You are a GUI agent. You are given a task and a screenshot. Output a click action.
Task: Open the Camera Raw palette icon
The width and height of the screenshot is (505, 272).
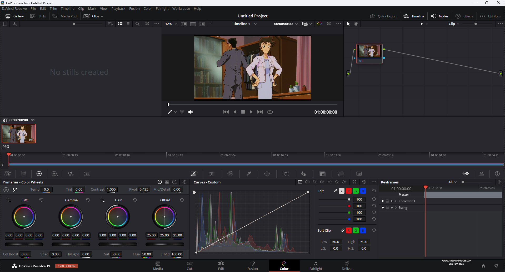tap(8, 174)
